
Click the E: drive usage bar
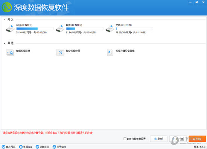(134, 29)
